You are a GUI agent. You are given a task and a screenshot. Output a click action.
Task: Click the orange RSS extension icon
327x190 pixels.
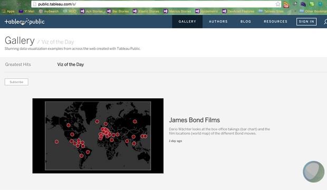[x=286, y=4]
